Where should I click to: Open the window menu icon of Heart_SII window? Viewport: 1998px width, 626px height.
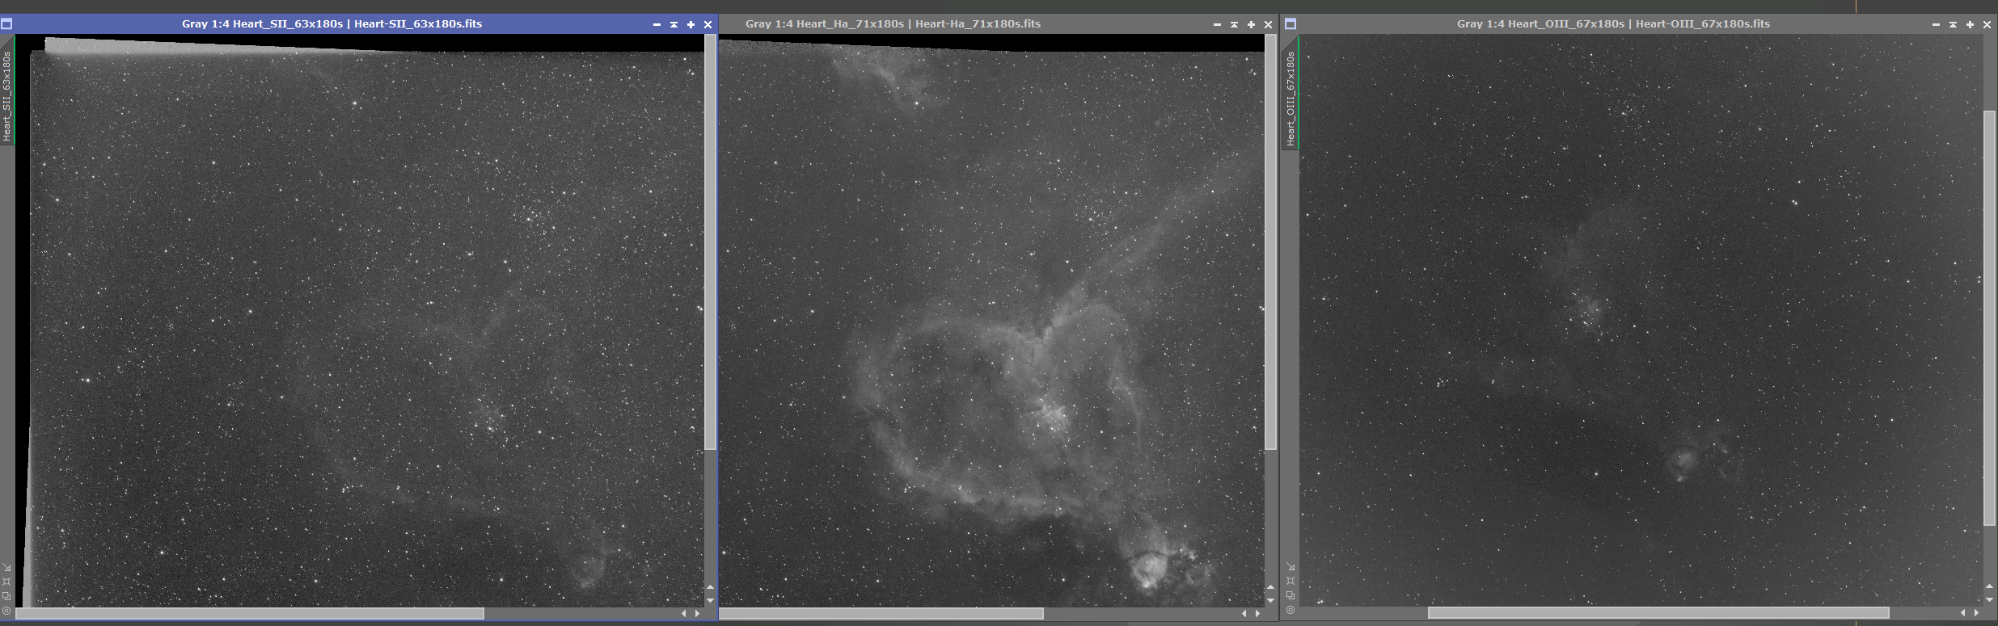coord(6,24)
